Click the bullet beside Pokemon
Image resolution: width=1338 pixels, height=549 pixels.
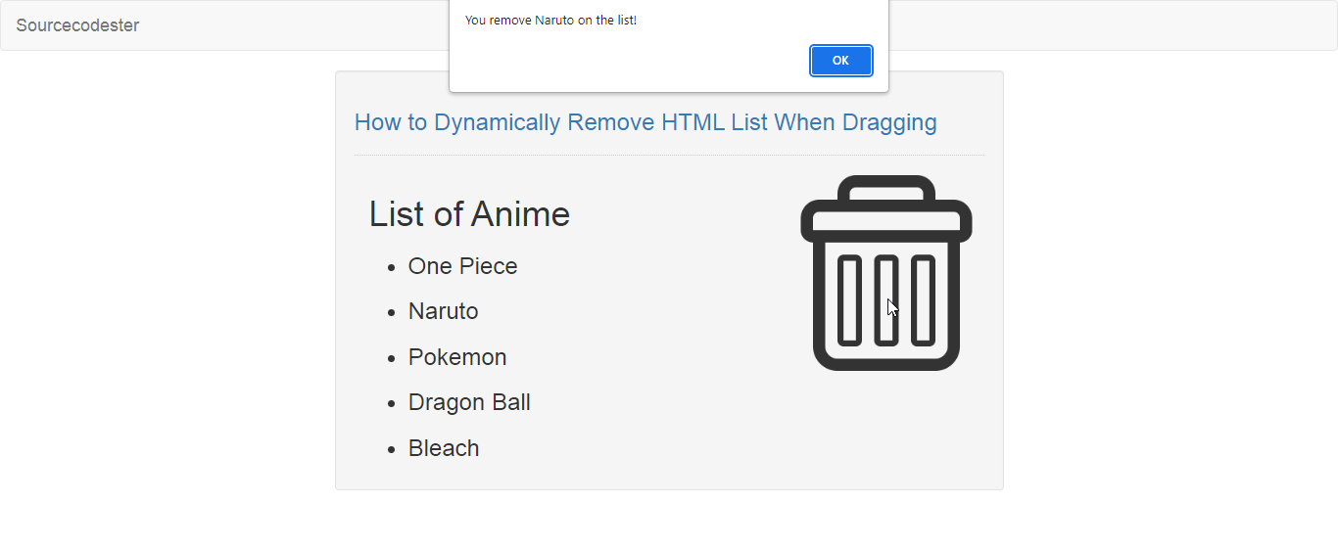click(x=392, y=358)
